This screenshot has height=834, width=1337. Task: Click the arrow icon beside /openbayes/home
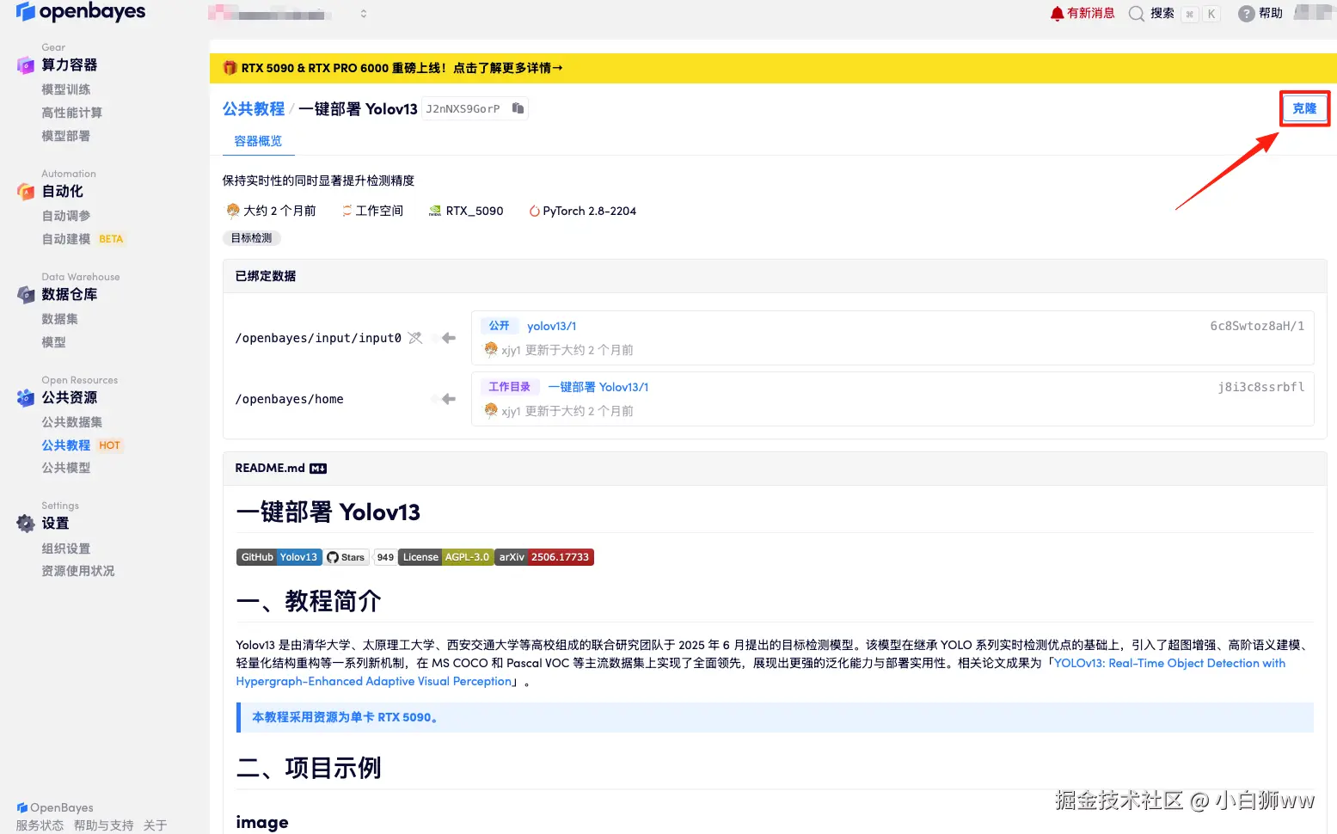tap(449, 399)
